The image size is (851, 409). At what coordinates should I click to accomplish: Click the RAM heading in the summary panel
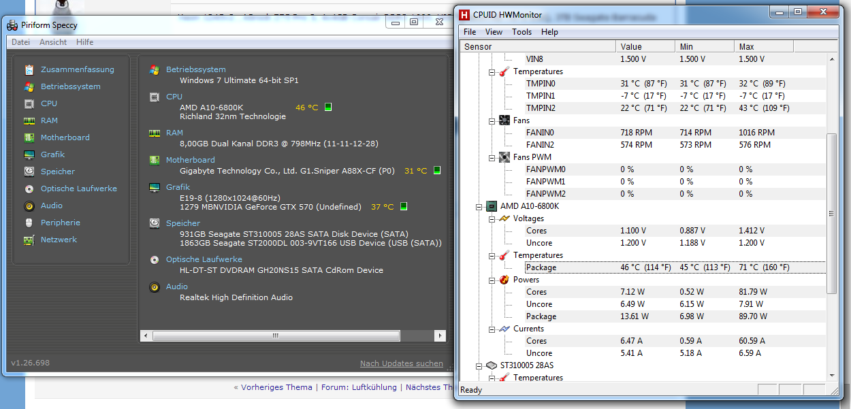[x=175, y=133]
